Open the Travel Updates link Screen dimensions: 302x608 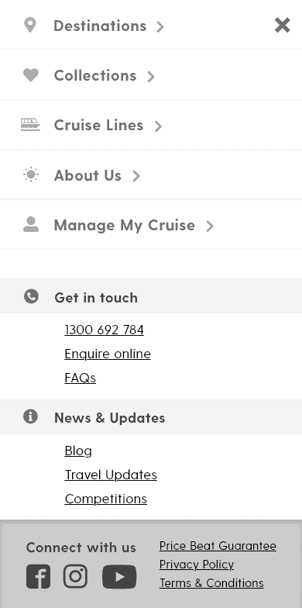tap(111, 475)
